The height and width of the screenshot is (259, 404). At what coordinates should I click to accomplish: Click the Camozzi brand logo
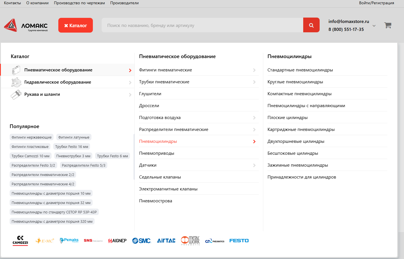tap(20, 241)
